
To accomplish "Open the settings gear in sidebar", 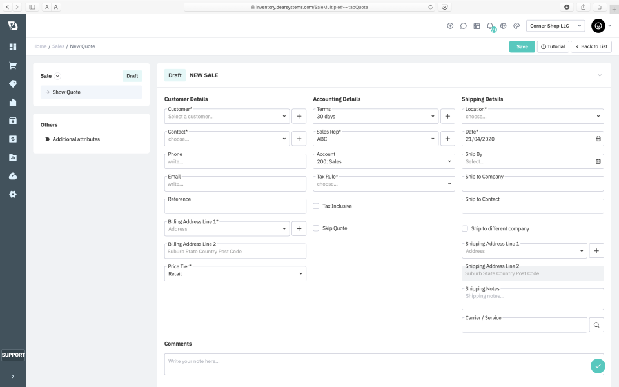I will click(13, 194).
